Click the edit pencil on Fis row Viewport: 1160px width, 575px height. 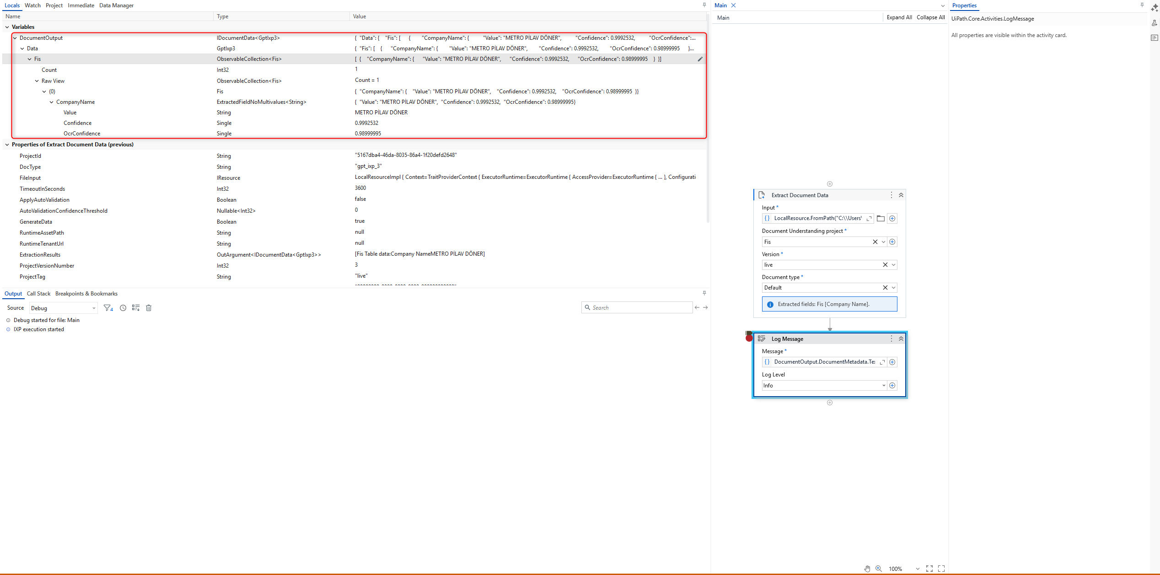point(700,59)
